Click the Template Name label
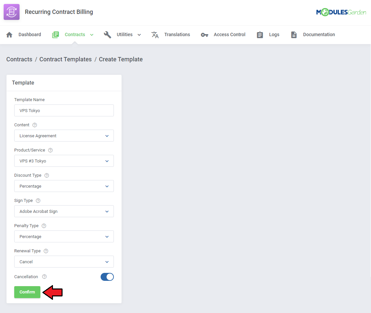 tap(29, 99)
